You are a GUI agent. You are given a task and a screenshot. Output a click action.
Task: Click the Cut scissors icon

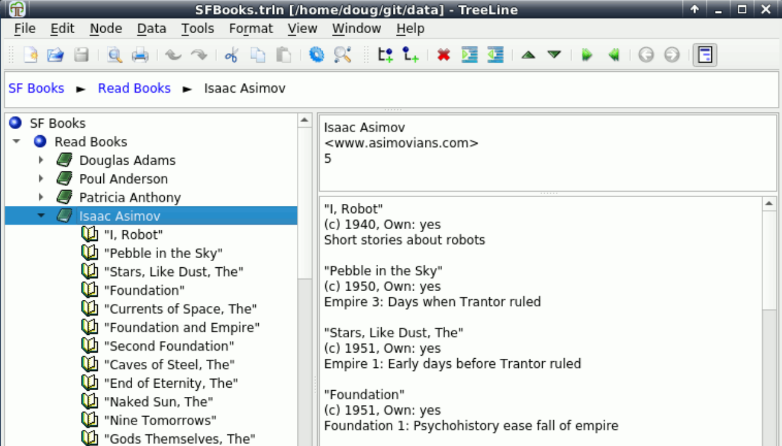[231, 55]
